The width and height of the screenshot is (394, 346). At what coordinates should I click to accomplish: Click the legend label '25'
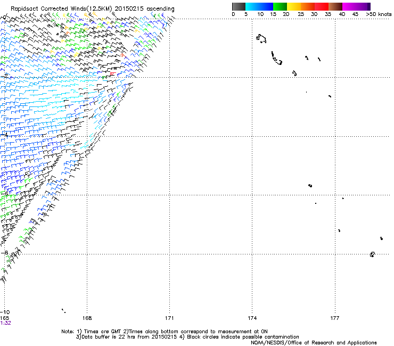[301, 14]
